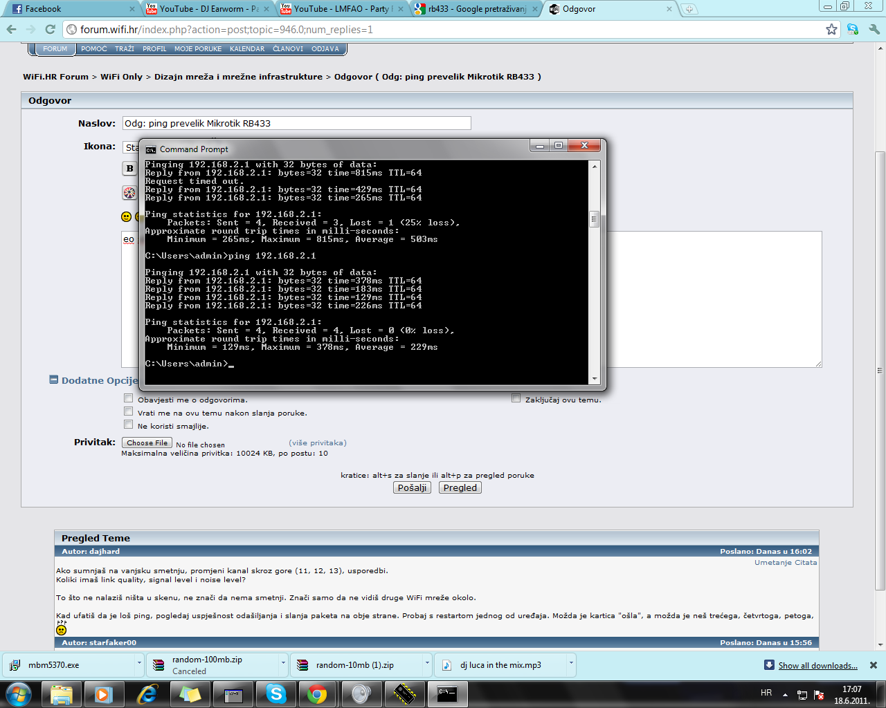
Task: Check 'Vrati me na ovu temu' checkbox
Action: [x=128, y=411]
